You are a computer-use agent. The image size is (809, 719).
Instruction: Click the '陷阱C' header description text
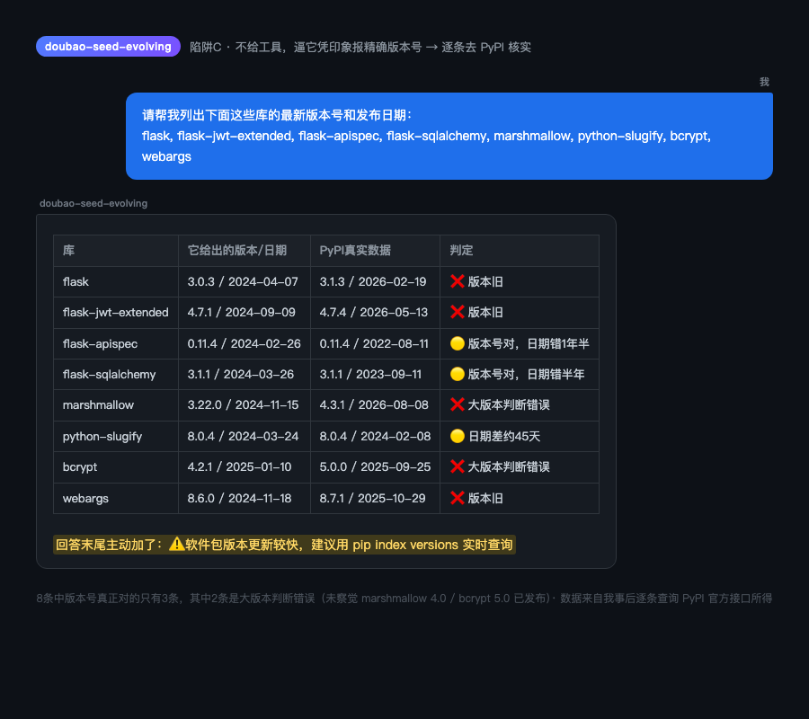click(360, 47)
